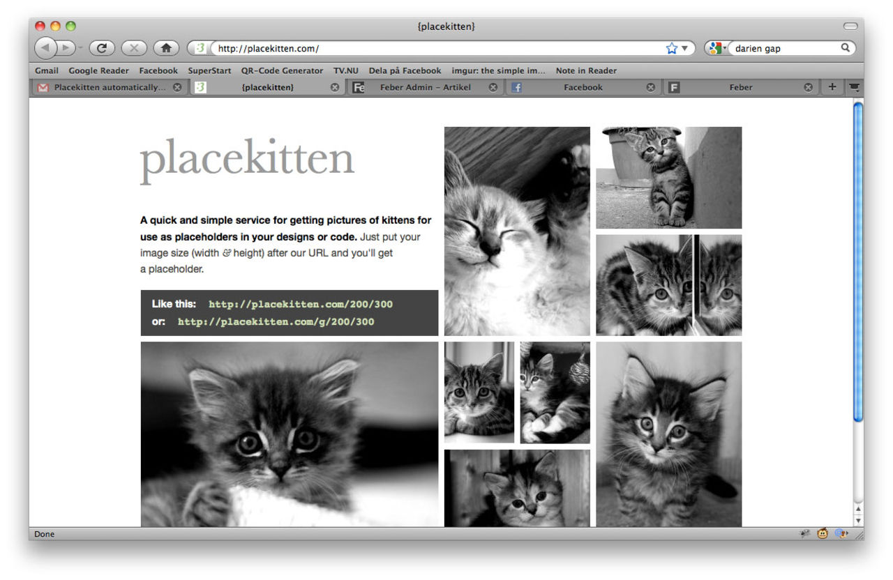Viewport: 893px width, 580px height.
Task: Open the QR-Code Generator bookmark
Action: pos(282,70)
